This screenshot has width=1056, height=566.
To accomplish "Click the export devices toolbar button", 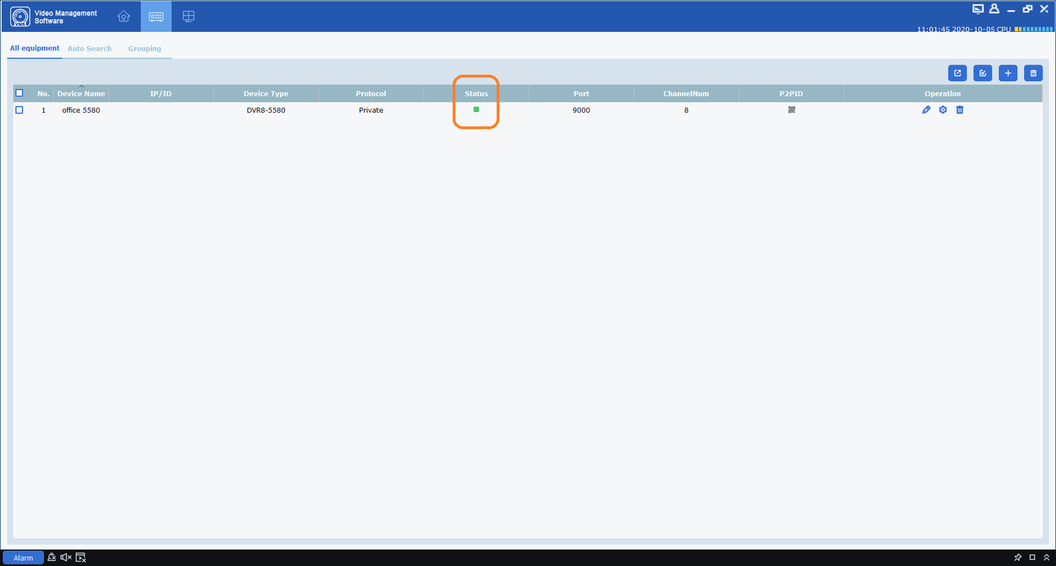I will point(957,73).
